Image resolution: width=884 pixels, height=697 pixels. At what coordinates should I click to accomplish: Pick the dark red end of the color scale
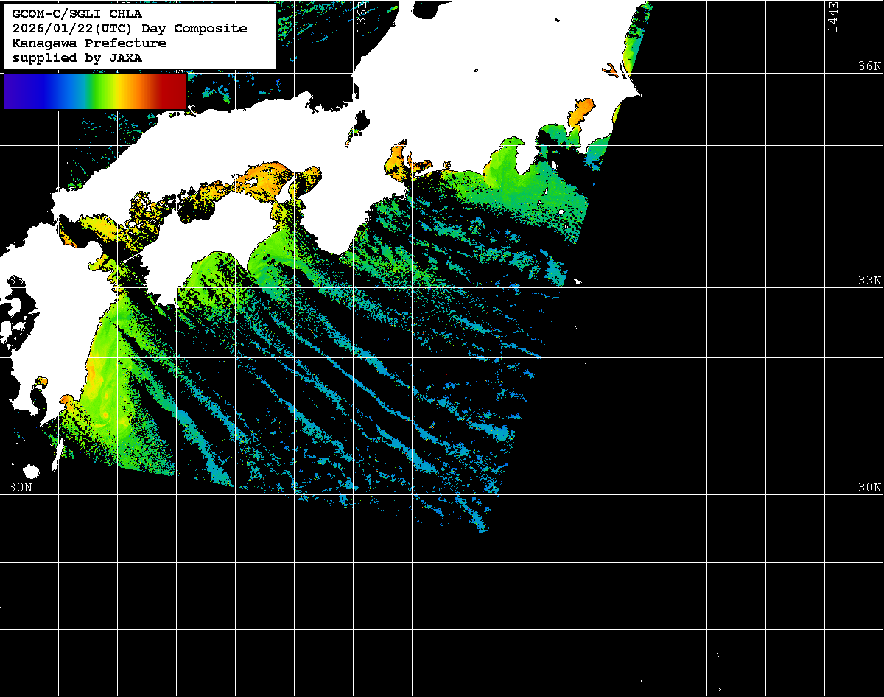(174, 91)
